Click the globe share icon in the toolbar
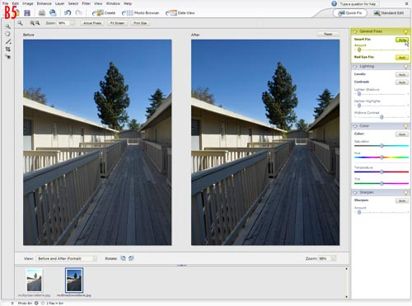 coord(53,12)
